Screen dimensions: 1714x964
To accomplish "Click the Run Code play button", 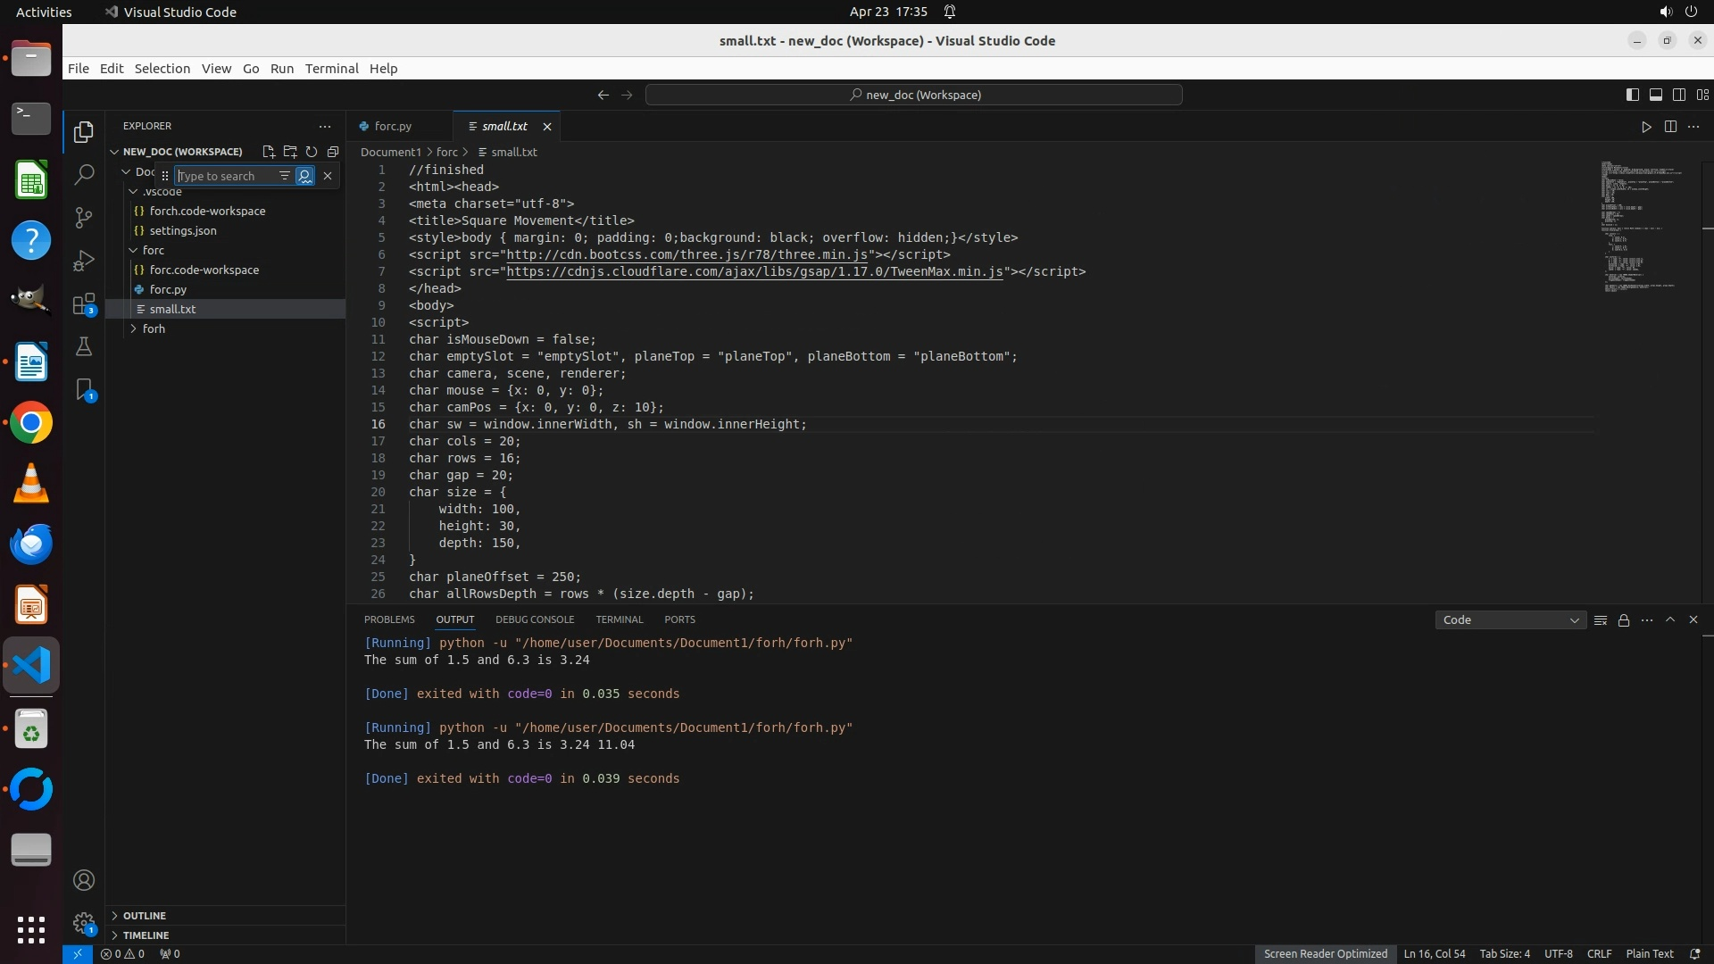I will (1646, 127).
